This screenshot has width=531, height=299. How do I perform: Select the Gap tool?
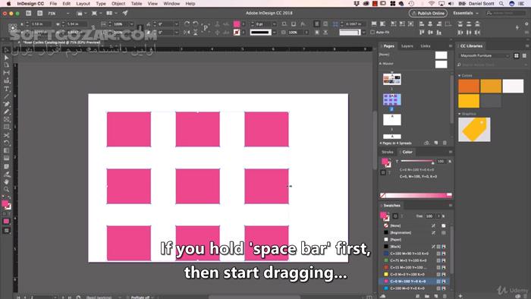6,73
